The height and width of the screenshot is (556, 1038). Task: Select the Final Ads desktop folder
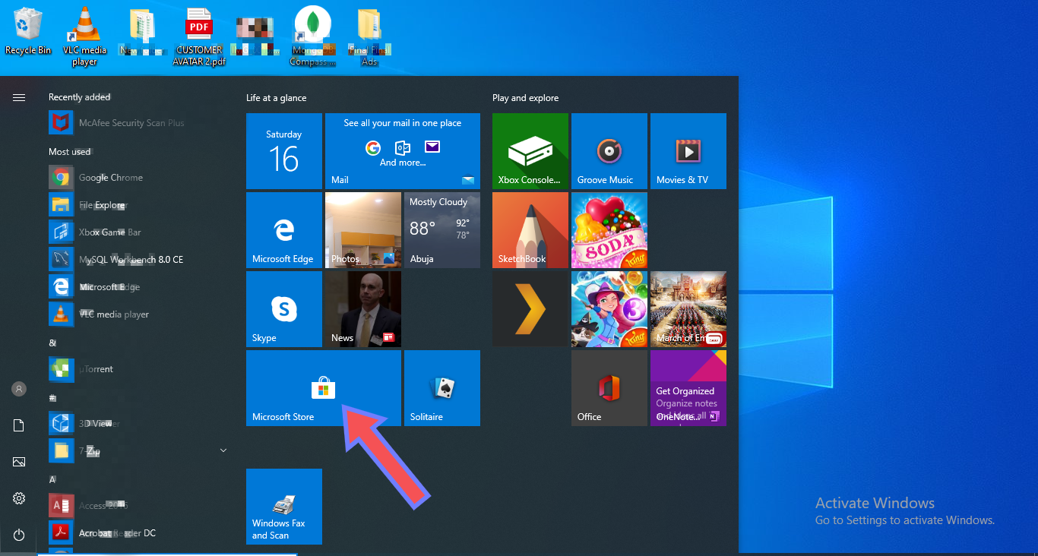pyautogui.click(x=369, y=36)
